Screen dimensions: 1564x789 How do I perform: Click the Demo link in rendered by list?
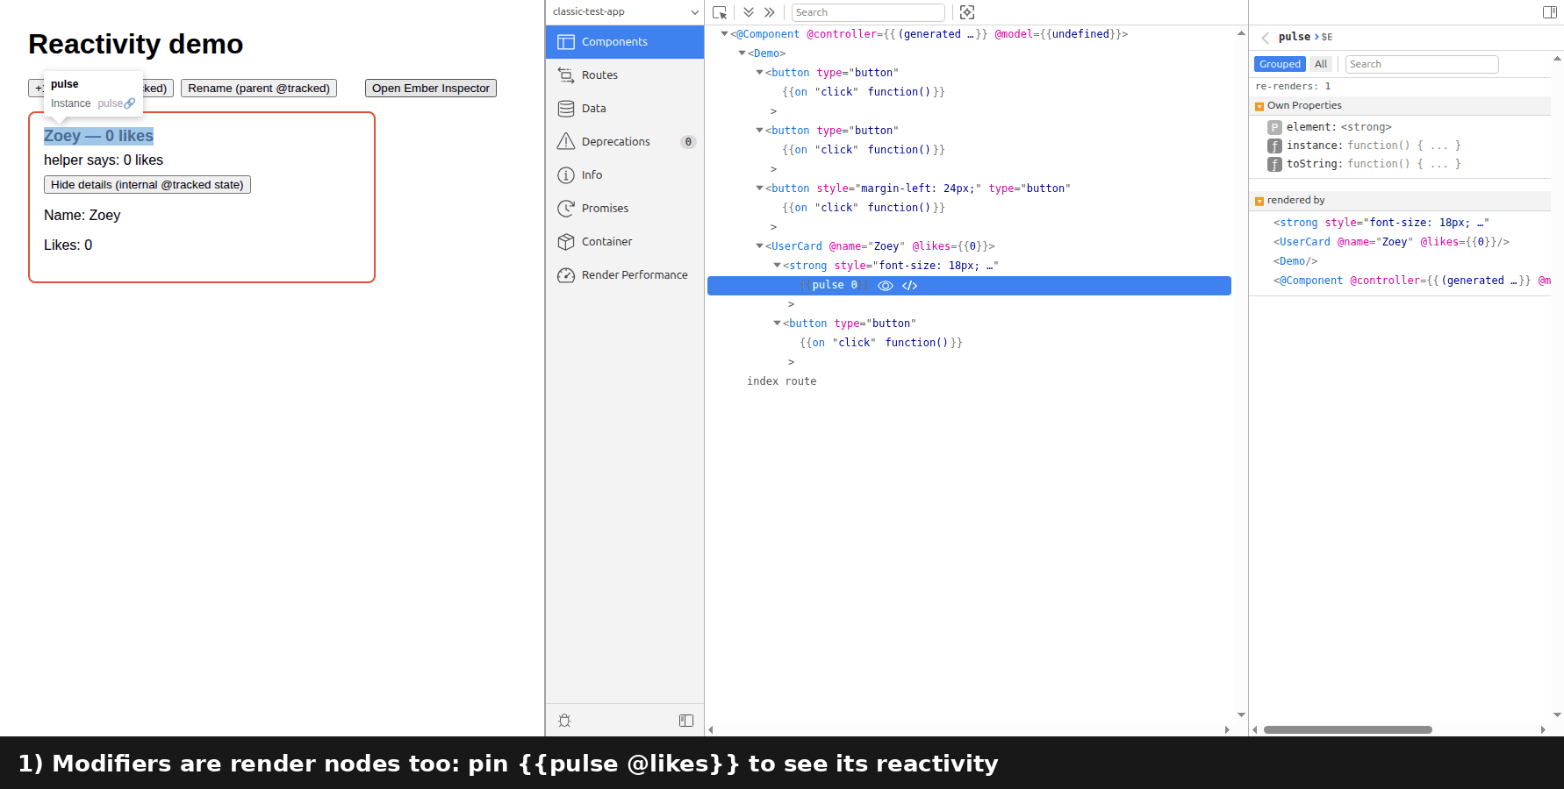click(1295, 261)
